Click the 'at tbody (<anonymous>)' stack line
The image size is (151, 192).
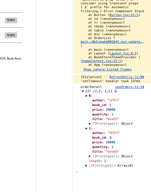109,26
